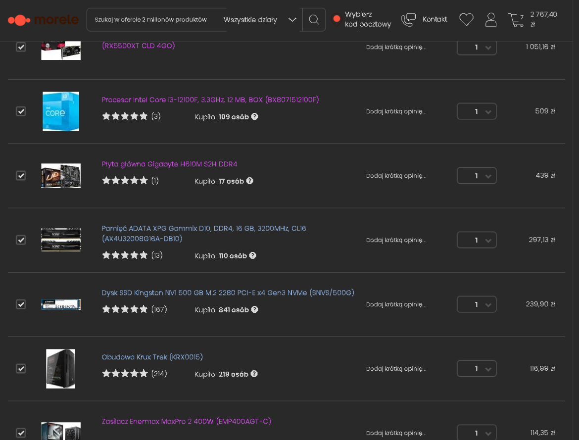Add short opinion for Kingston NV1 SSD
The image size is (579, 440).
396,304
